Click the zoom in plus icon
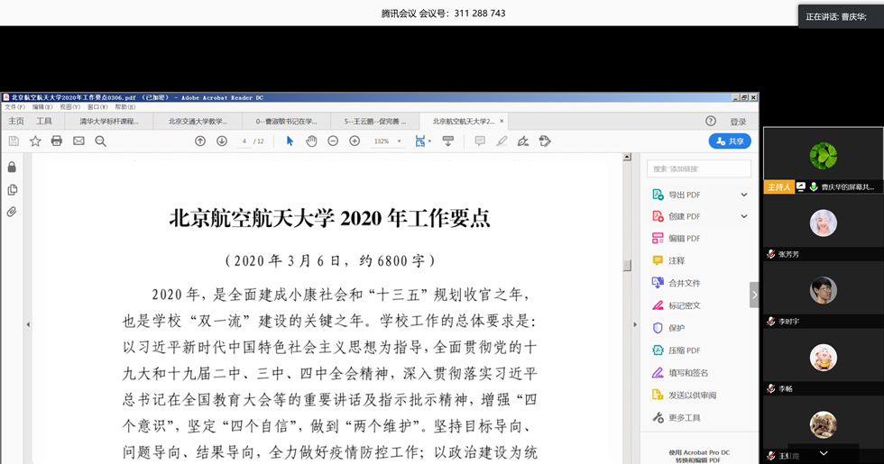The height and width of the screenshot is (464, 884). (x=355, y=141)
